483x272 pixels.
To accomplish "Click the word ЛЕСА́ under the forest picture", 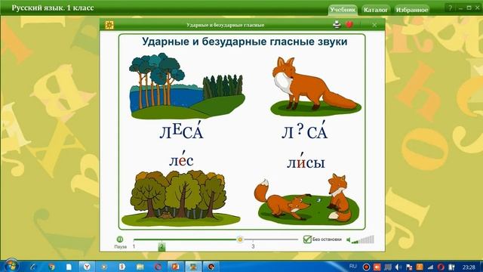I will 181,131.
